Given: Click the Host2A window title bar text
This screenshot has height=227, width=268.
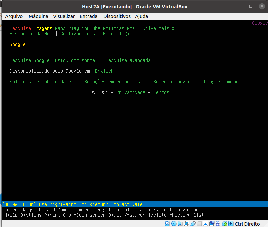Looking at the screenshot, I should pyautogui.click(x=135, y=7).
